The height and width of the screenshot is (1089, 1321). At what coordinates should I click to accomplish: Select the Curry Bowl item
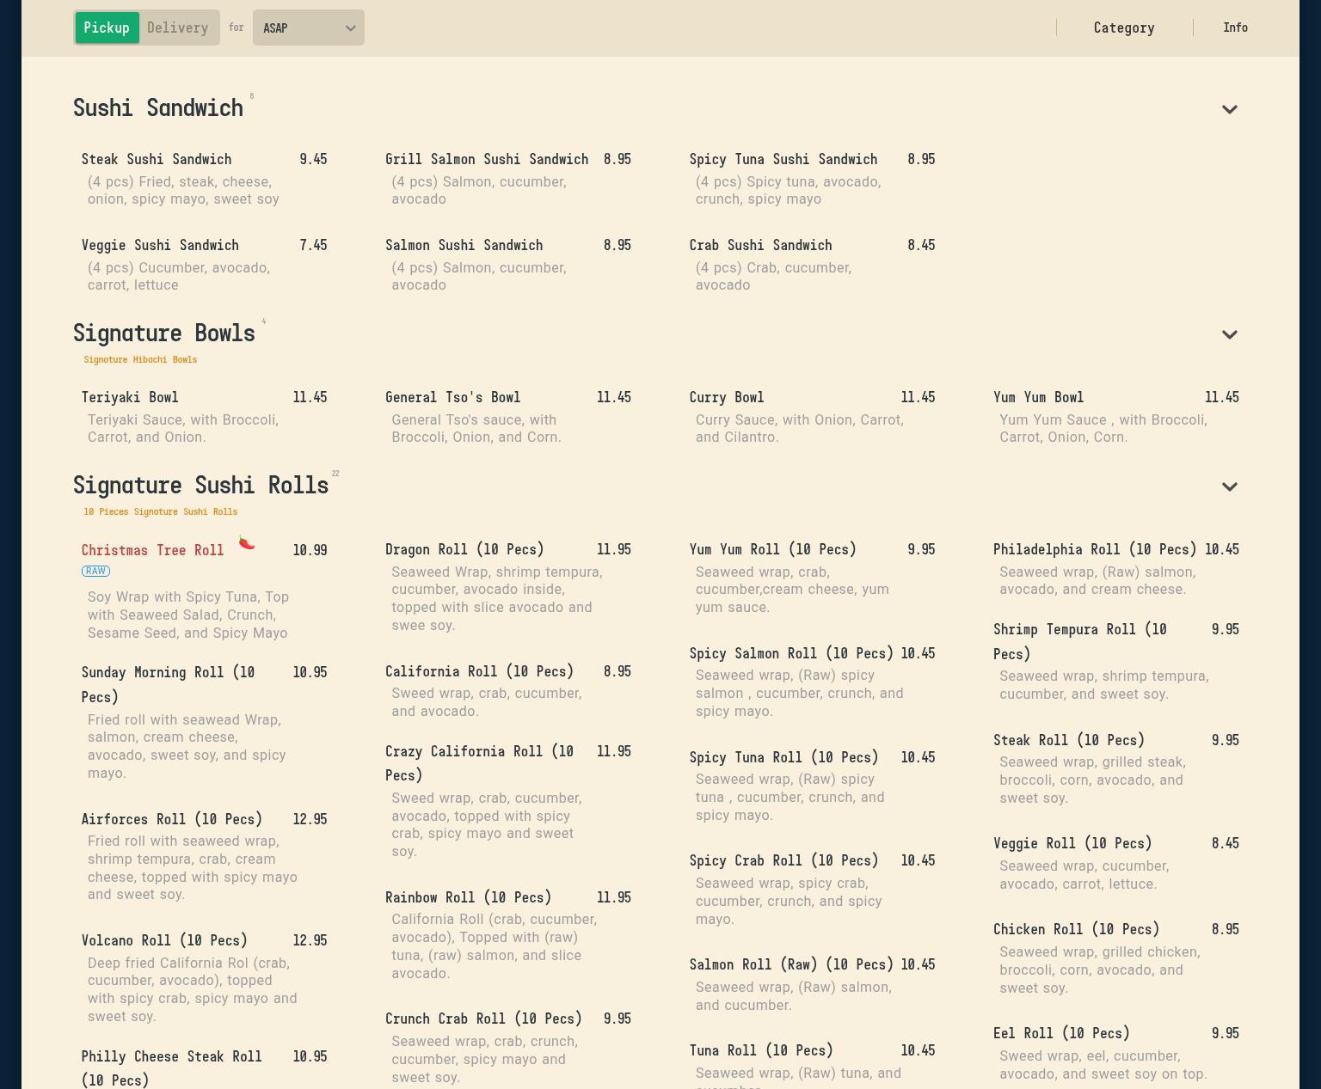click(726, 397)
